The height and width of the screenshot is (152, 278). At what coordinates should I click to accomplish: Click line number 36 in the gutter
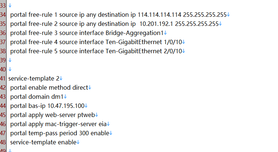tap(3, 33)
